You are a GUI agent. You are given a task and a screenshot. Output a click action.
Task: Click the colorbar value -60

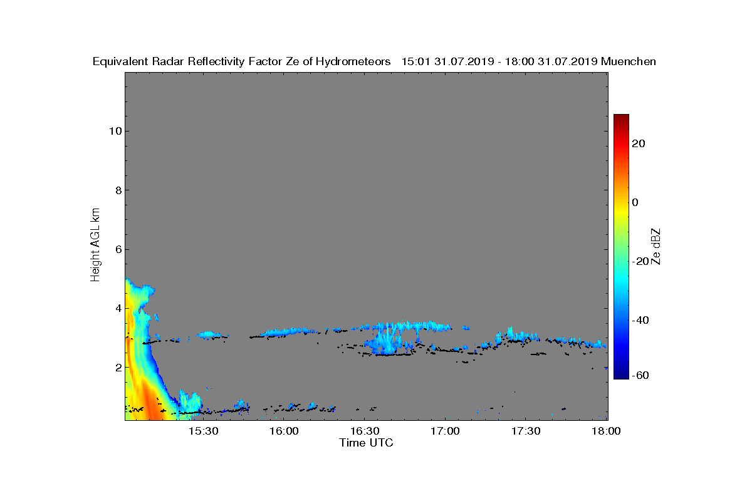(x=641, y=375)
